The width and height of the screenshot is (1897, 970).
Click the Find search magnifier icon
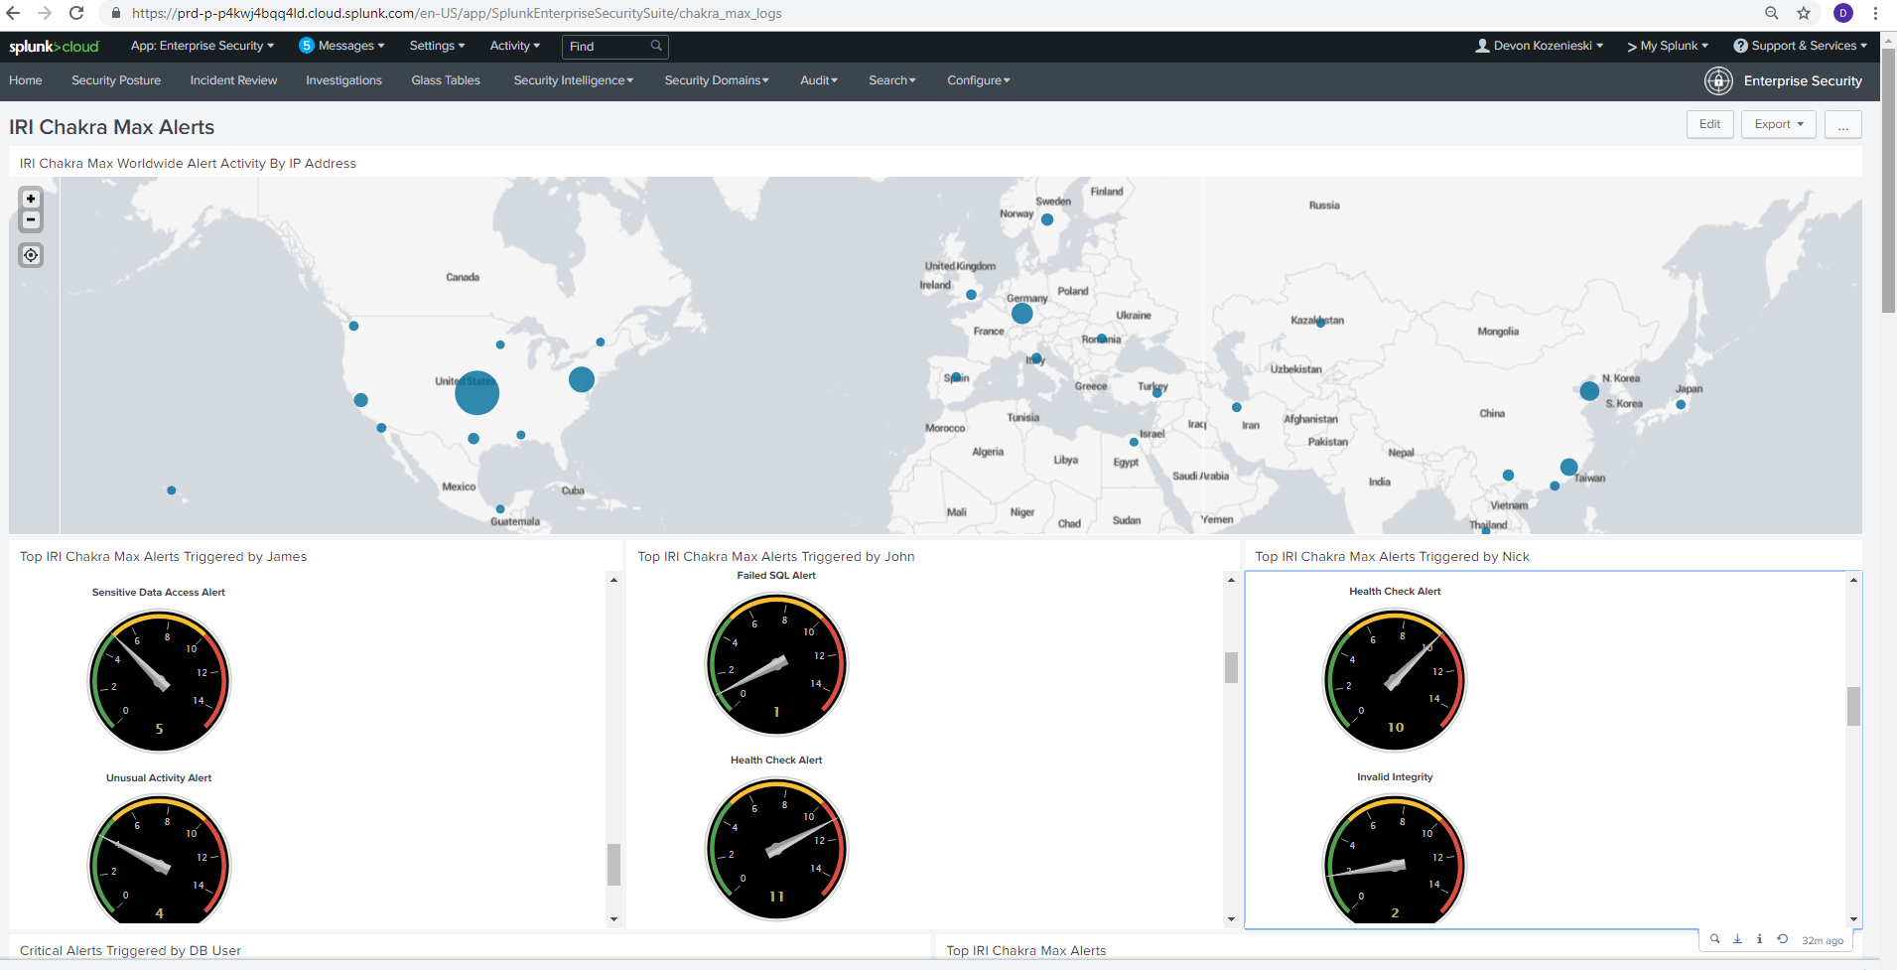coord(656,46)
